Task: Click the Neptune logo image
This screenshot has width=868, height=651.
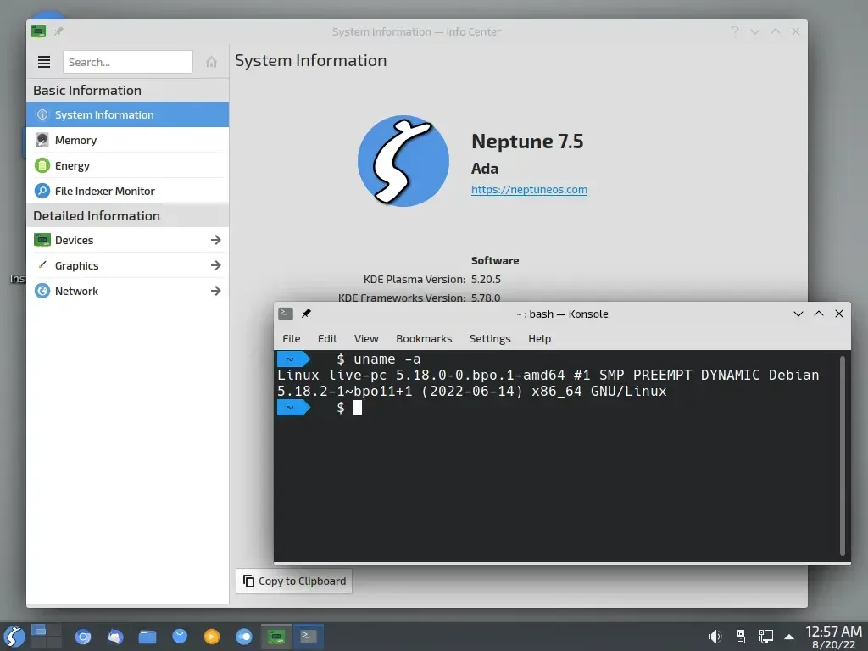Action: [x=403, y=161]
